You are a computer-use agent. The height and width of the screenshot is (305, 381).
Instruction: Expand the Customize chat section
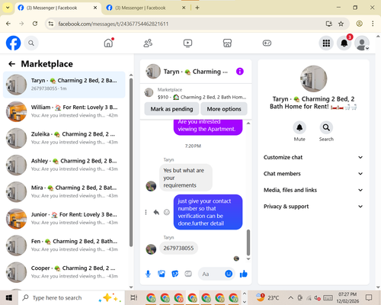pyautogui.click(x=313, y=157)
